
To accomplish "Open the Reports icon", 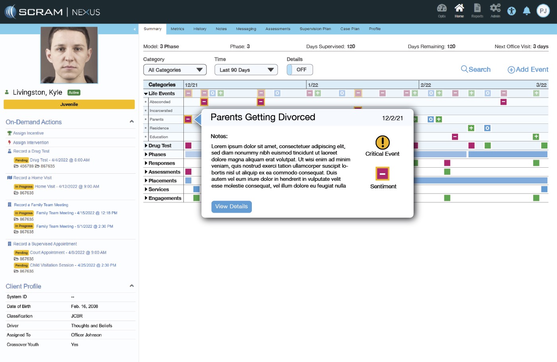I will pyautogui.click(x=477, y=8).
